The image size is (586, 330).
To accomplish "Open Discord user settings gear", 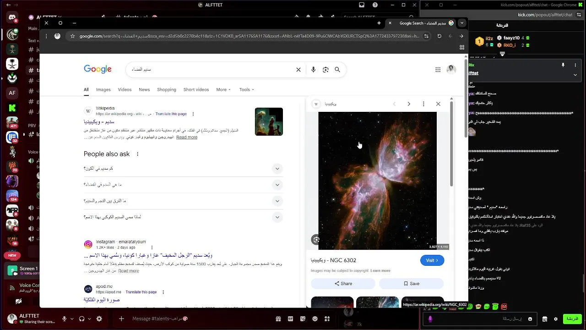I will tap(99, 319).
